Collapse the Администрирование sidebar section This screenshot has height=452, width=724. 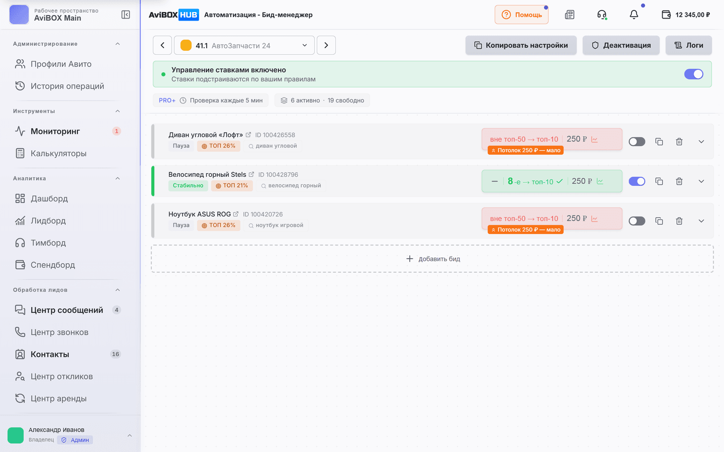point(118,44)
